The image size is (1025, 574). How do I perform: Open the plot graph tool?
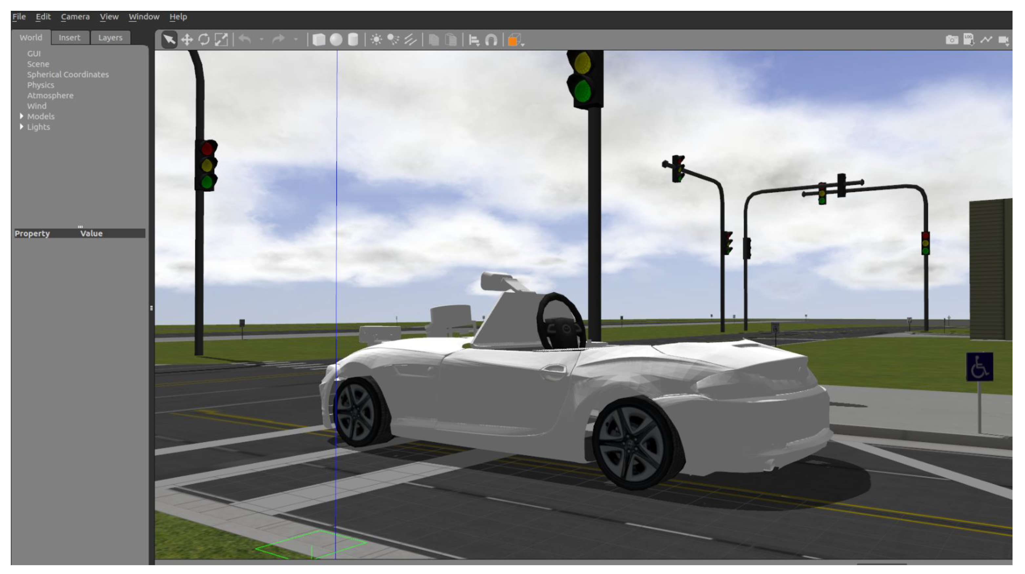tap(986, 40)
